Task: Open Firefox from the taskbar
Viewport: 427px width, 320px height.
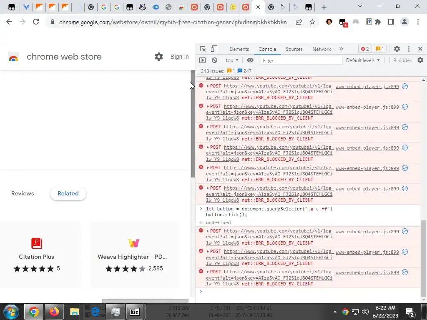Action: (x=54, y=312)
